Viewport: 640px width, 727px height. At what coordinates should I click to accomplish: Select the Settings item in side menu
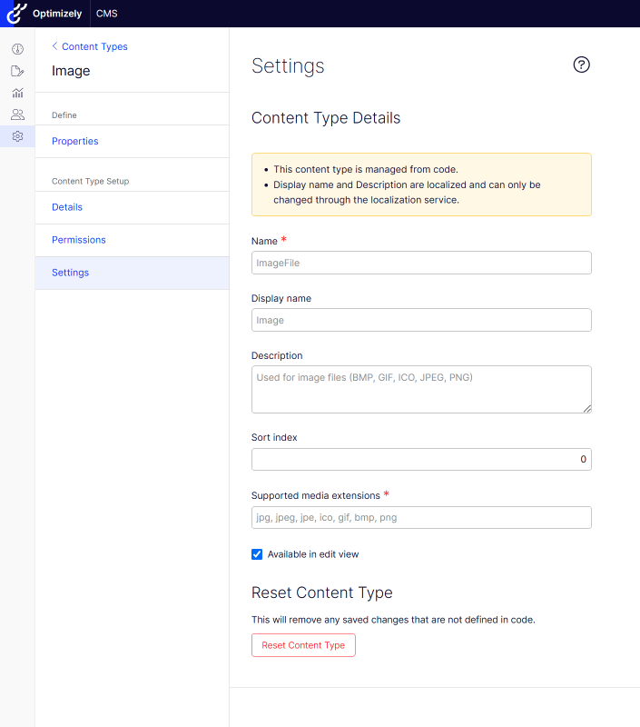[x=71, y=273]
